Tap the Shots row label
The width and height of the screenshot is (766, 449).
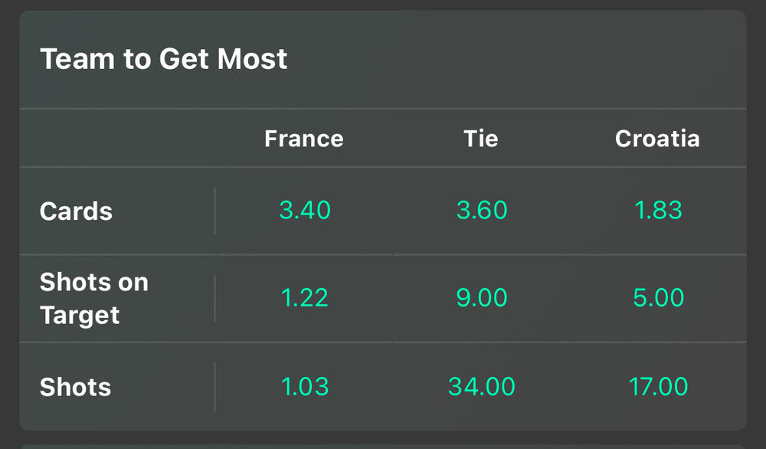pyautogui.click(x=76, y=387)
